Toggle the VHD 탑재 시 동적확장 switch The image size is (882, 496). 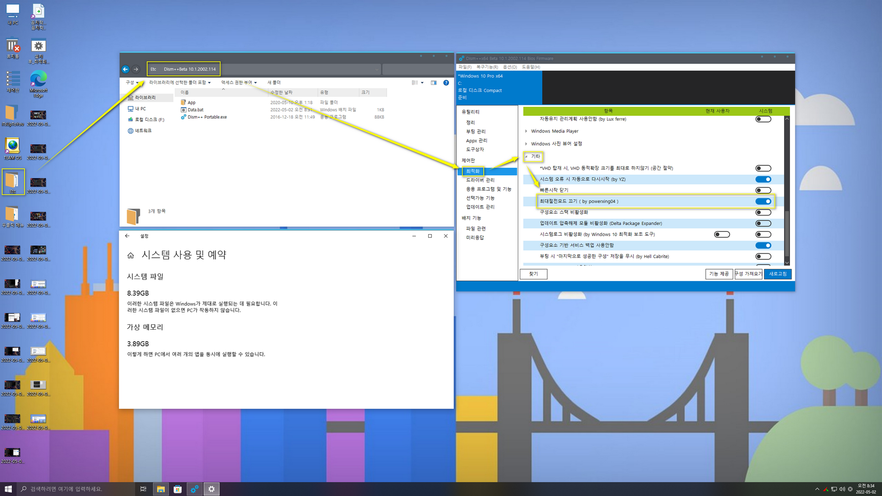(x=763, y=168)
